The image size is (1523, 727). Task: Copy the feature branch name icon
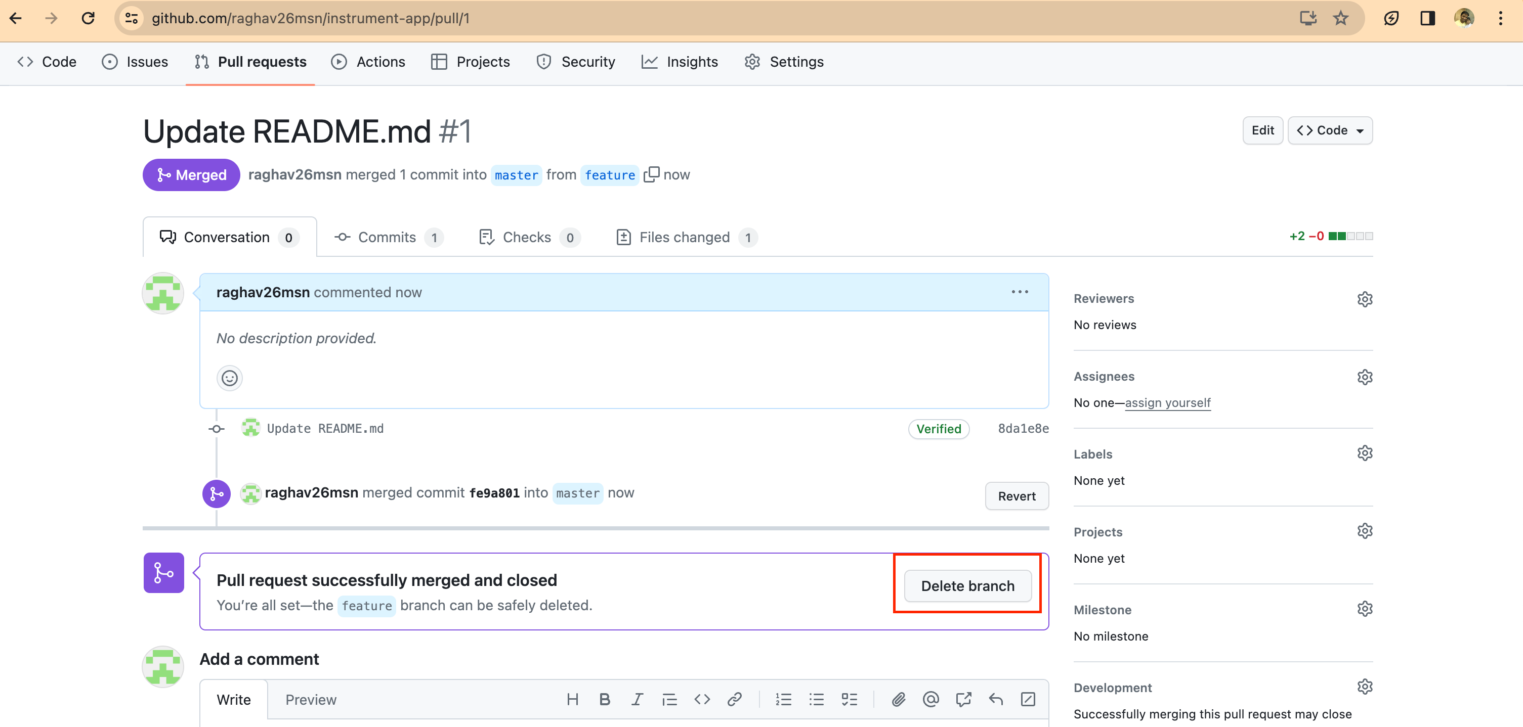click(x=651, y=175)
